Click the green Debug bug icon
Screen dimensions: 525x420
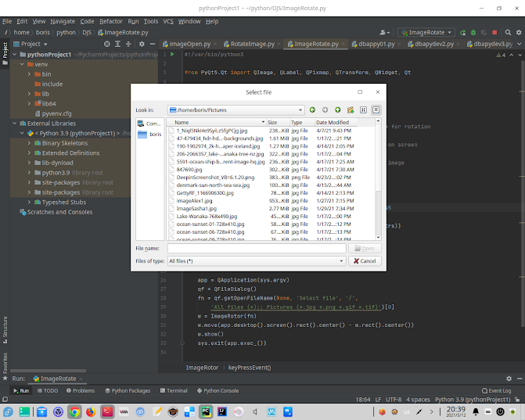(x=473, y=33)
